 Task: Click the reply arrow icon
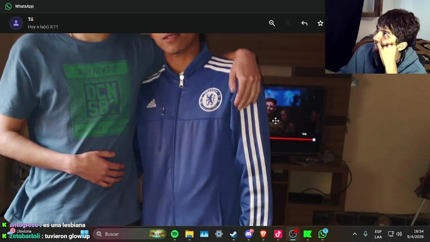coord(304,23)
